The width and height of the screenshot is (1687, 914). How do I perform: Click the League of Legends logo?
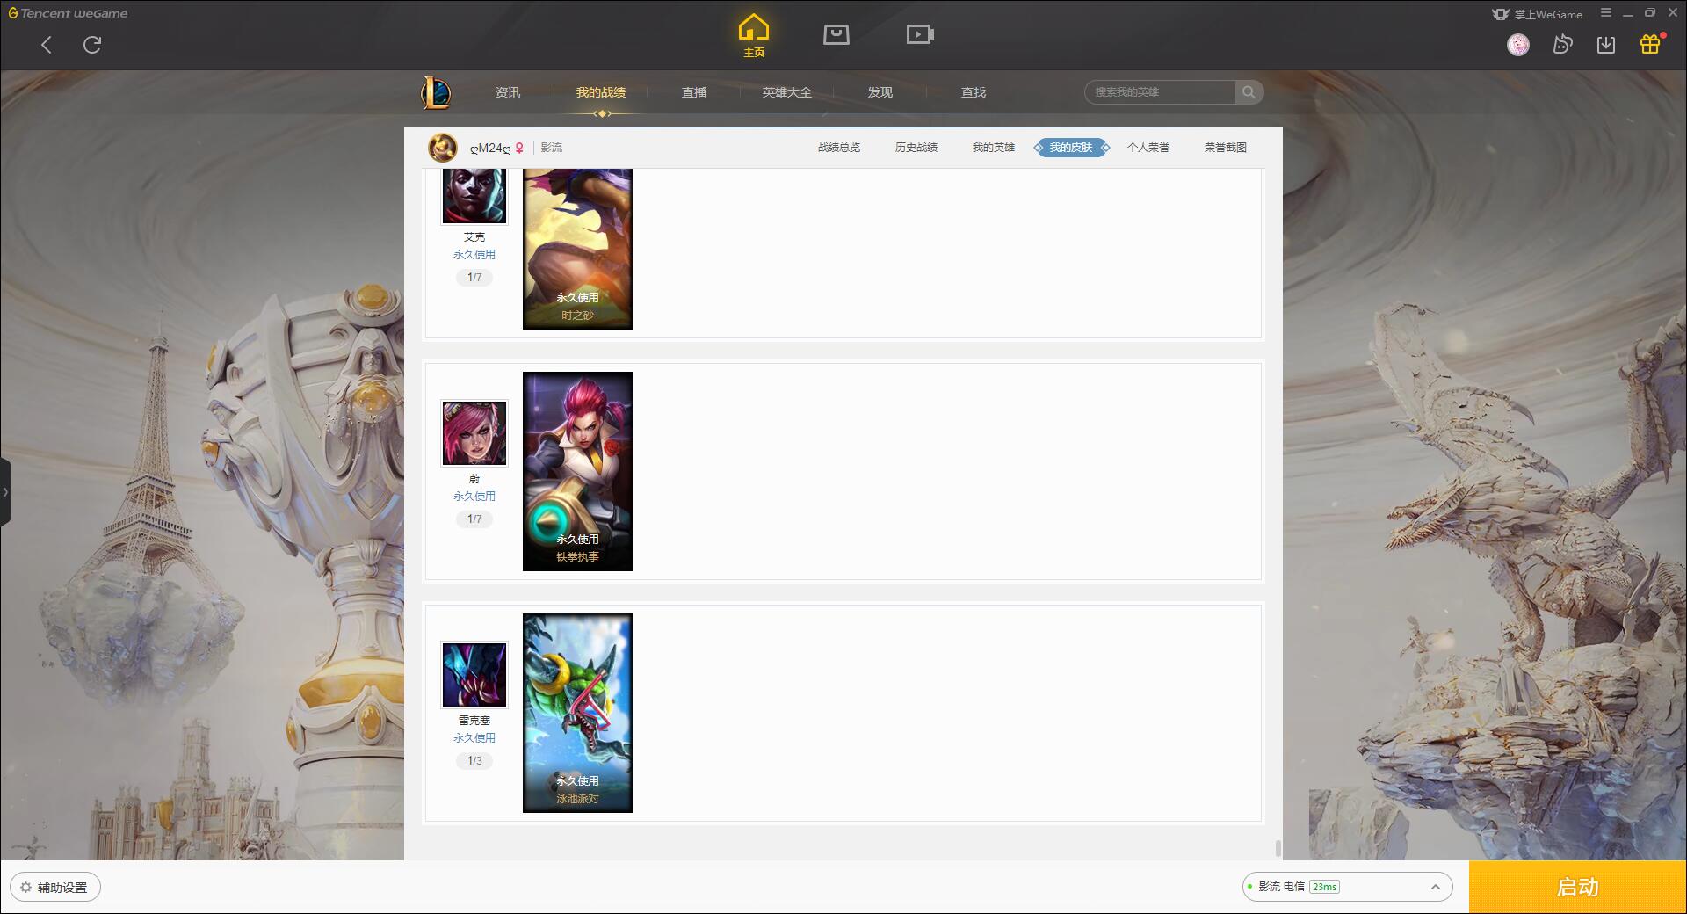(436, 92)
